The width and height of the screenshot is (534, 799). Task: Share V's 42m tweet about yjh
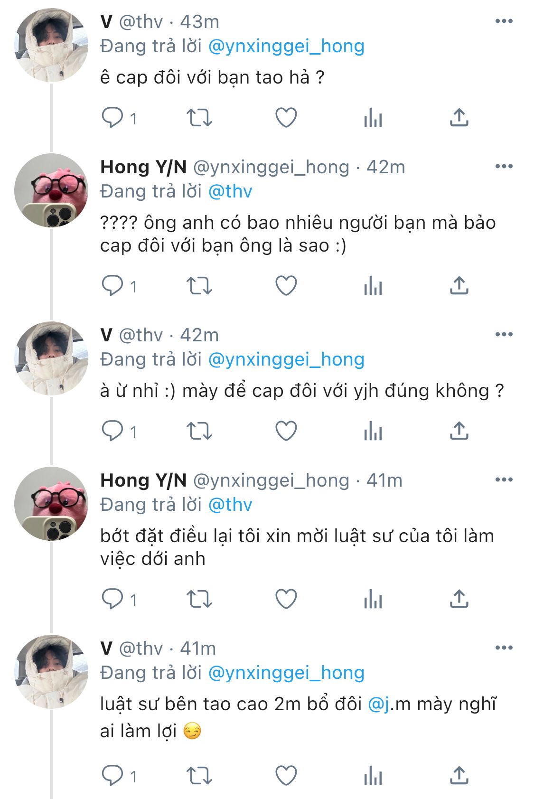point(459,431)
